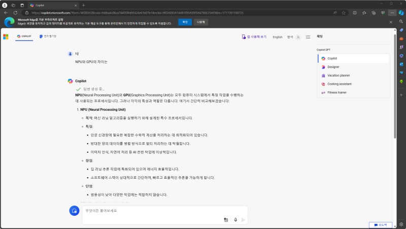Screen dimensions: 406x229
Task: Open browser essentials heart icon
Action: click(x=383, y=13)
